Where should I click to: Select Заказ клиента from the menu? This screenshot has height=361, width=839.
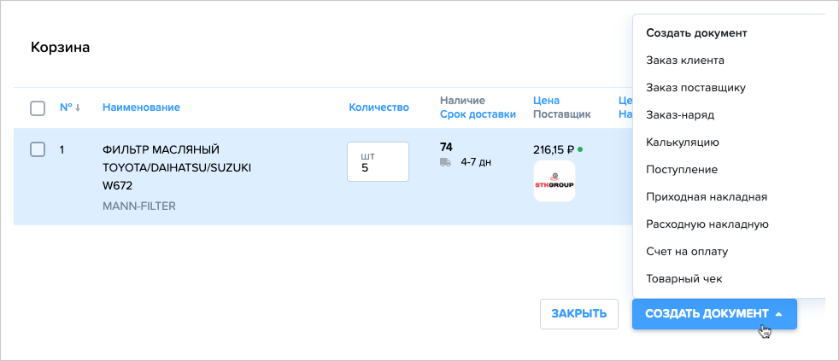[x=685, y=61]
